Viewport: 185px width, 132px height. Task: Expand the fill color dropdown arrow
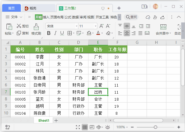pos(93,33)
